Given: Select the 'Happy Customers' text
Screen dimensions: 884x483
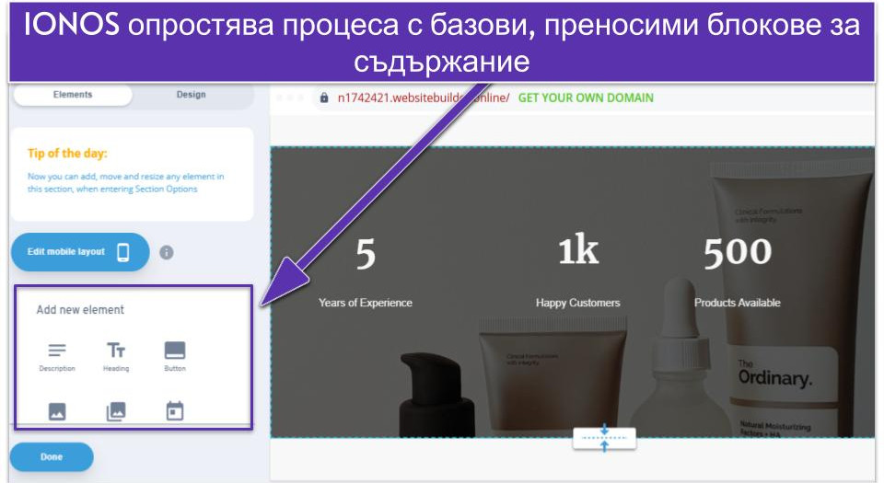Looking at the screenshot, I should [x=578, y=303].
